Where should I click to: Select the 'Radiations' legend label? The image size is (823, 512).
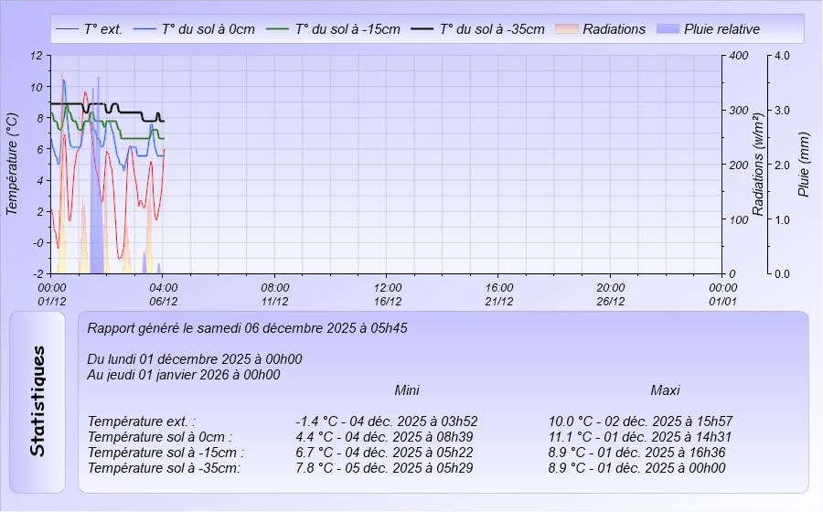(615, 29)
